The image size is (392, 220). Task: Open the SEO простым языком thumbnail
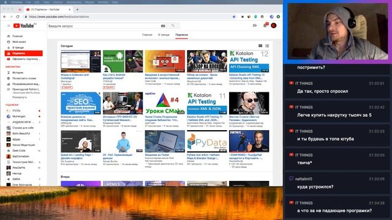click(x=81, y=103)
